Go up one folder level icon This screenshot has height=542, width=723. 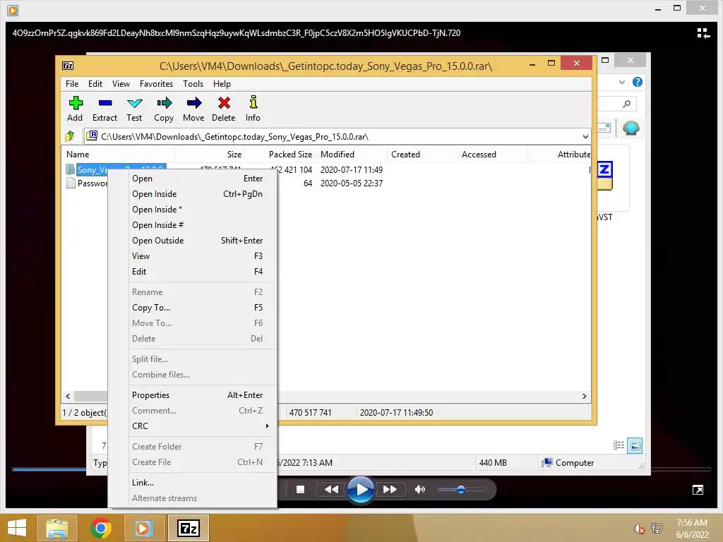pos(70,136)
